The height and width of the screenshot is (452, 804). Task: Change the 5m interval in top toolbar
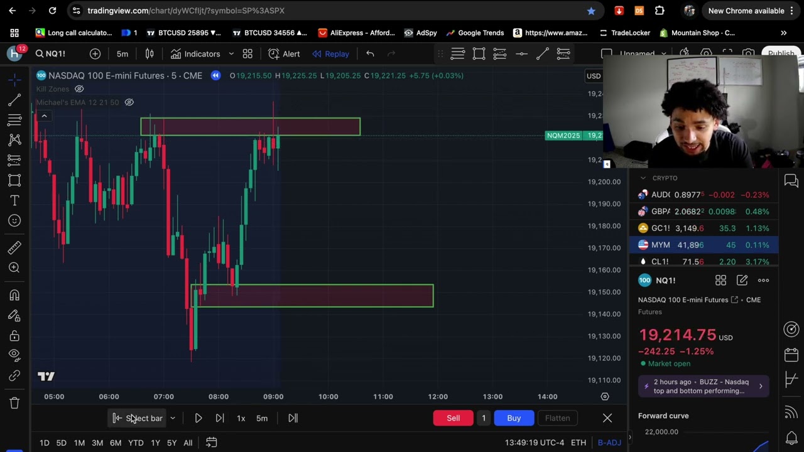(x=122, y=54)
